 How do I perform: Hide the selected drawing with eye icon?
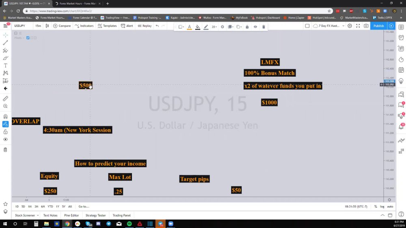[x=255, y=27]
